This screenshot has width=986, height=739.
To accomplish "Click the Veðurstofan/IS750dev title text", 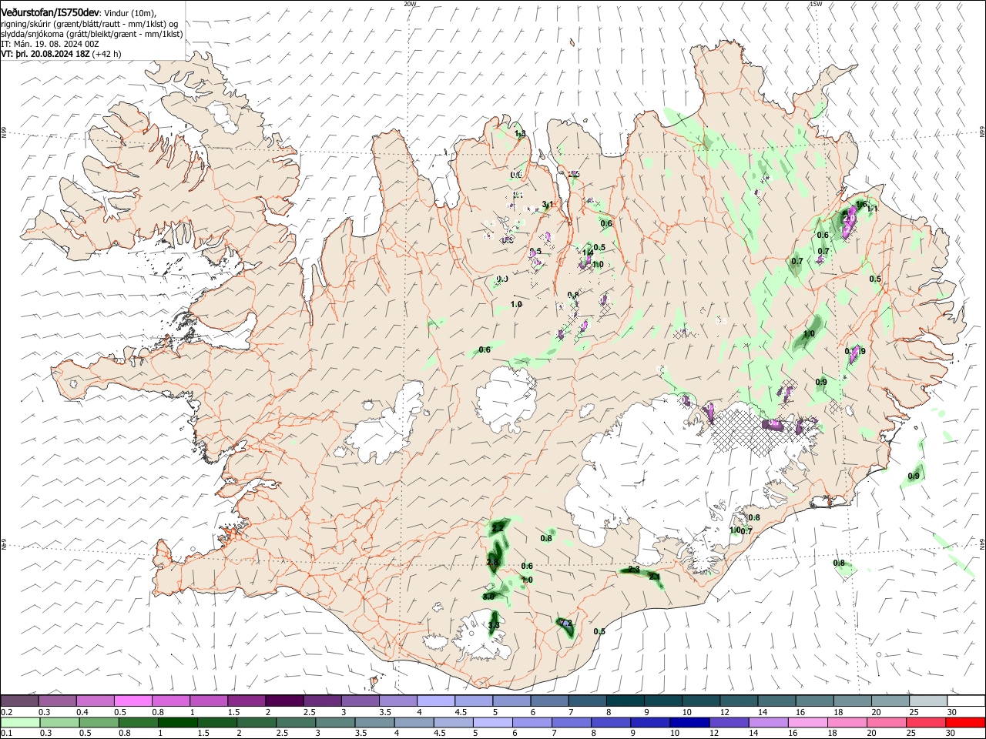I will 52,12.
